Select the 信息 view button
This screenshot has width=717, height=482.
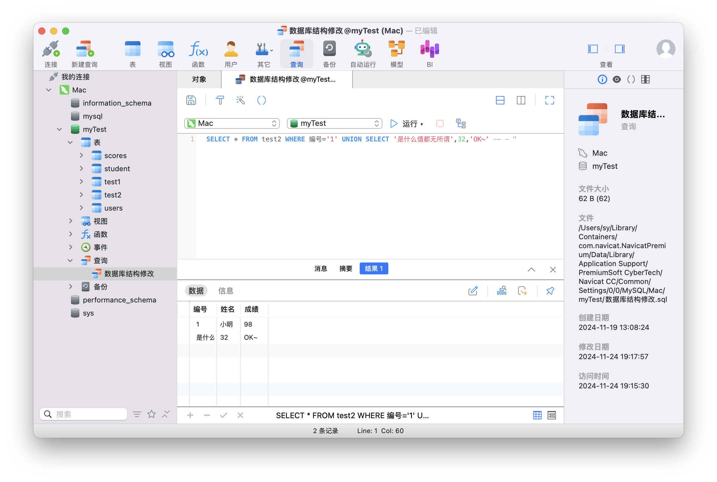[x=225, y=291]
